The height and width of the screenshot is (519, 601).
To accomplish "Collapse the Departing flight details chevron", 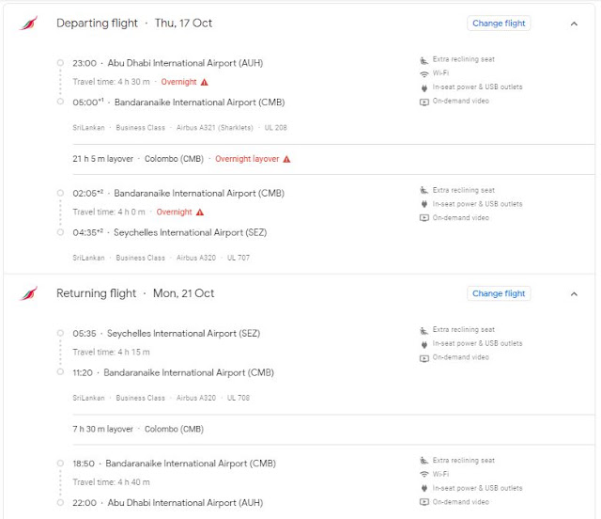I will coord(574,24).
